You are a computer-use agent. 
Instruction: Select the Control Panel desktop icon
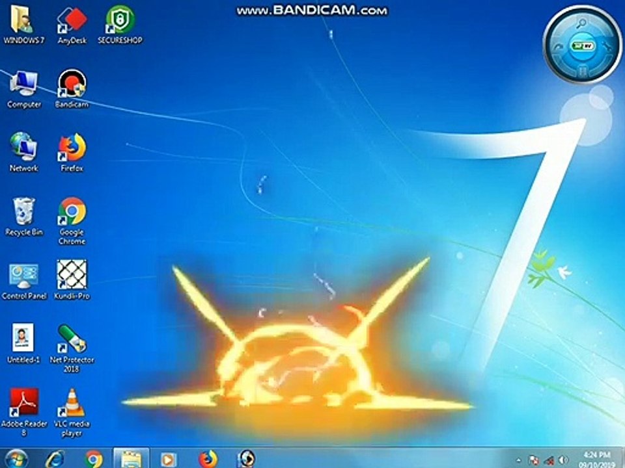coord(24,281)
